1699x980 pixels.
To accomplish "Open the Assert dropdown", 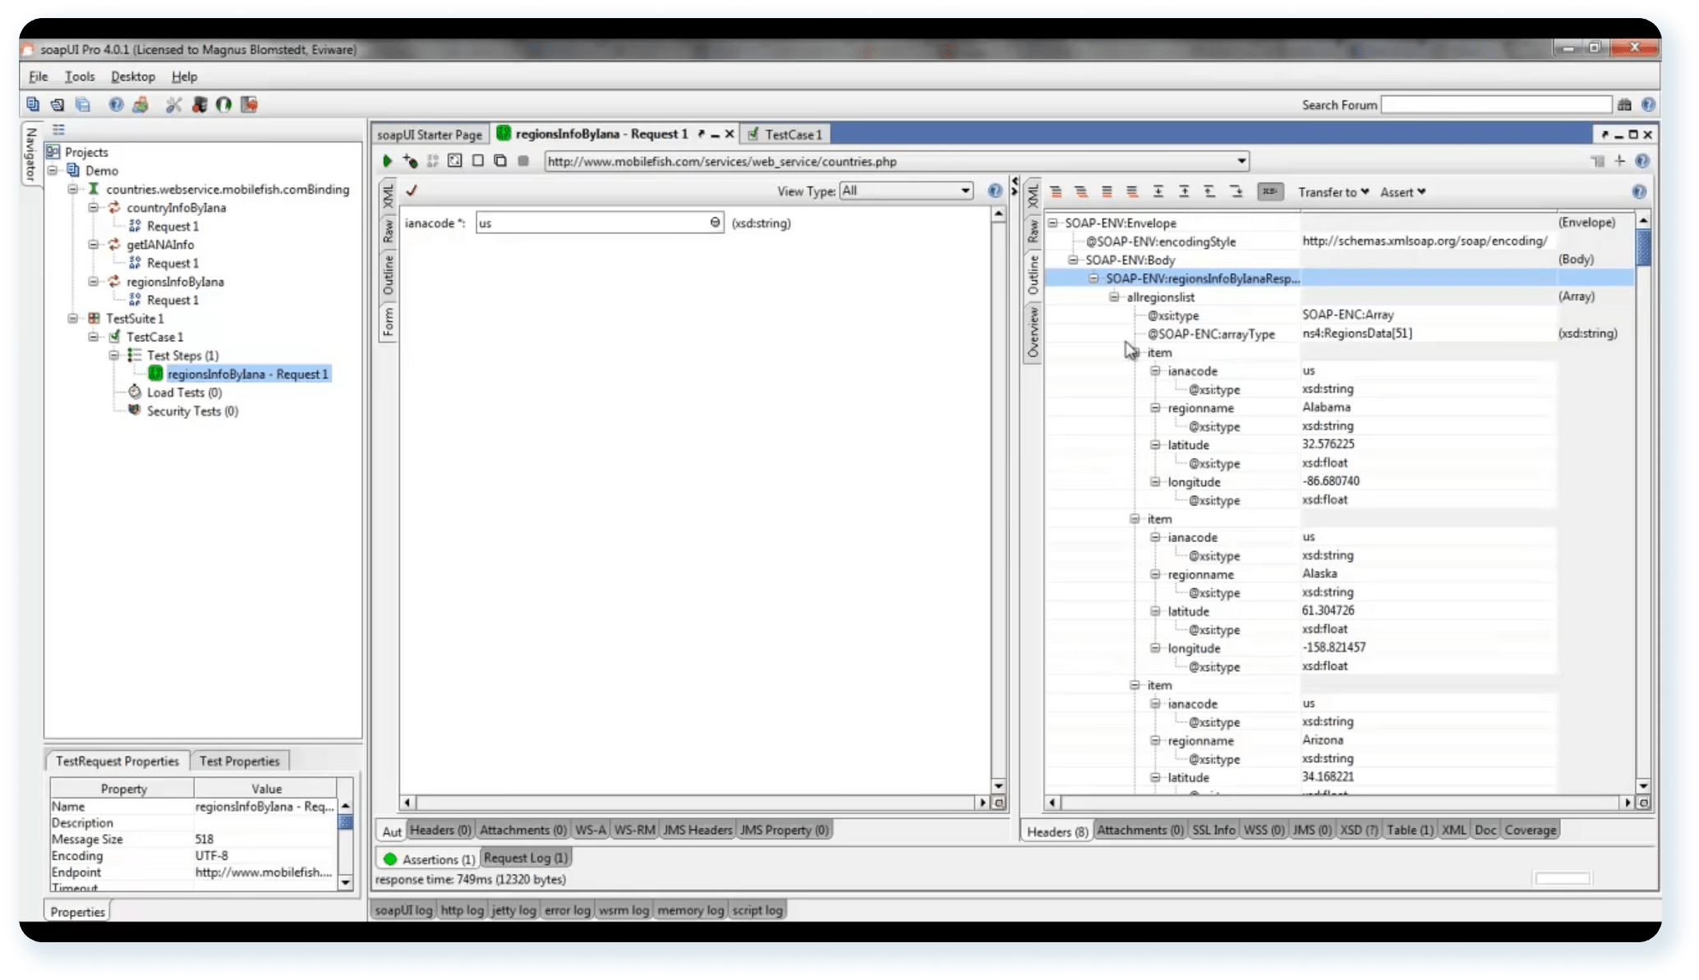I will click(x=1402, y=191).
